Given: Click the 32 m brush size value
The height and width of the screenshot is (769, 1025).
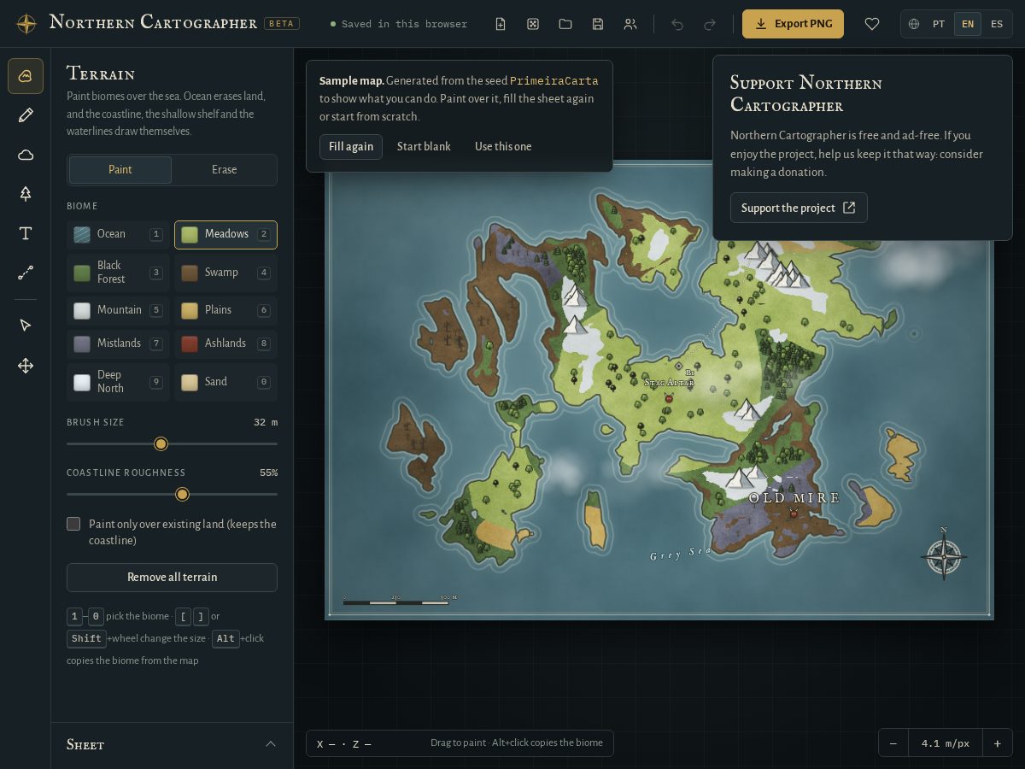Looking at the screenshot, I should 266,422.
